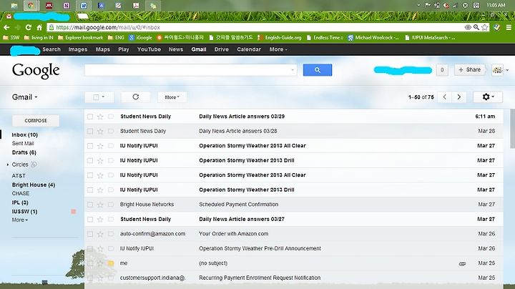Check the Daily News Article answers 03/27 email
The image size is (515, 289).
click(x=90, y=220)
